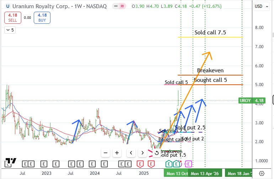This screenshot has width=274, height=179.
Task: Select the Mon 13 Apr '26 date label
Action: coord(205,174)
